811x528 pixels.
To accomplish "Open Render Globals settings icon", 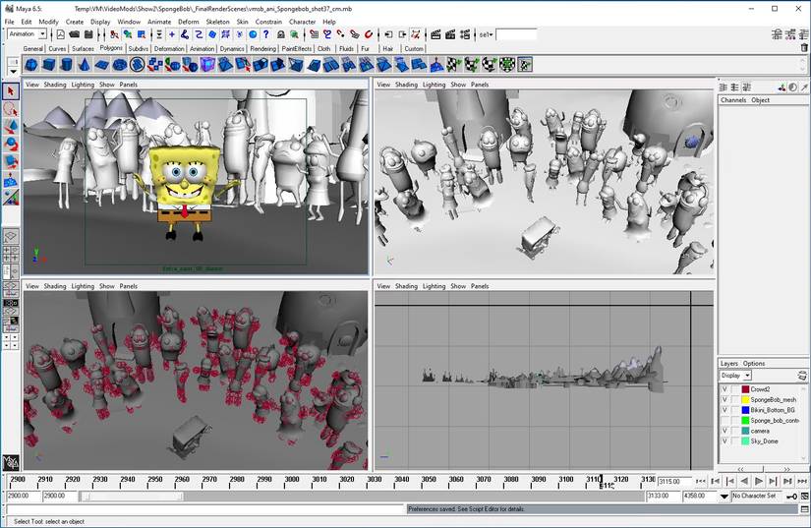I will pos(465,34).
